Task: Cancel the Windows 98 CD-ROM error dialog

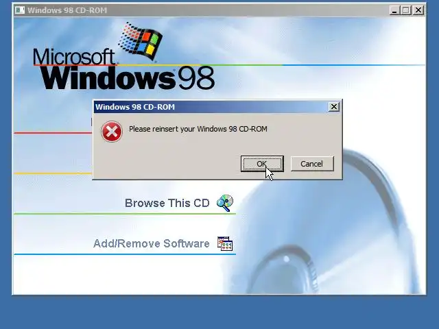Action: point(312,164)
